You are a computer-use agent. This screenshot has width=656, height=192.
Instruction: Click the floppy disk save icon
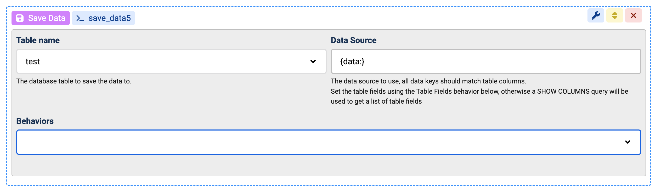click(20, 18)
